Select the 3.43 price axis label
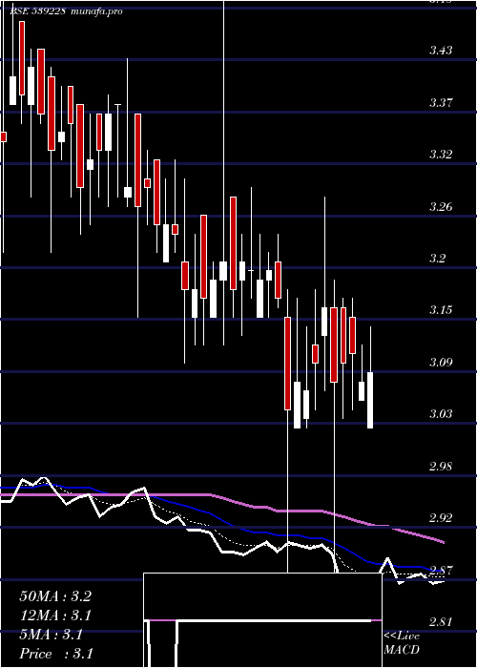477x668 pixels. (x=441, y=51)
